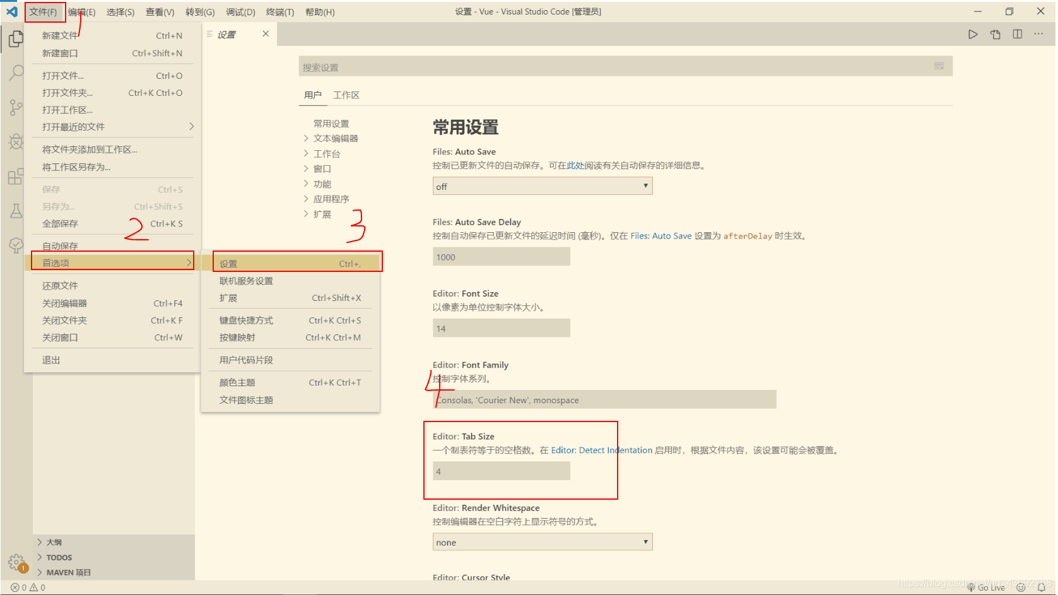Click the 此处 auto save info link
The height and width of the screenshot is (595, 1058).
[575, 165]
